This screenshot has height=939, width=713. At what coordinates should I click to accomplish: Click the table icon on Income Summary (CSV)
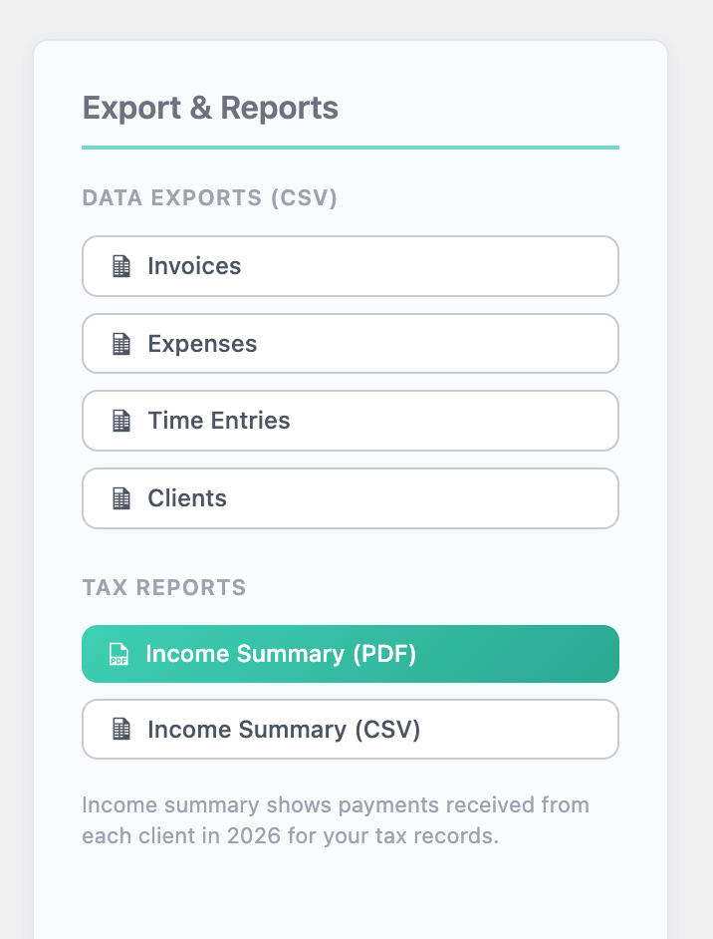(x=121, y=730)
